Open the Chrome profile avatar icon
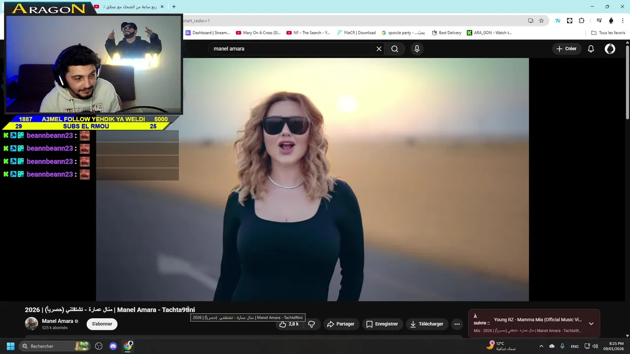Screen dimensions: 630x354 611,21
